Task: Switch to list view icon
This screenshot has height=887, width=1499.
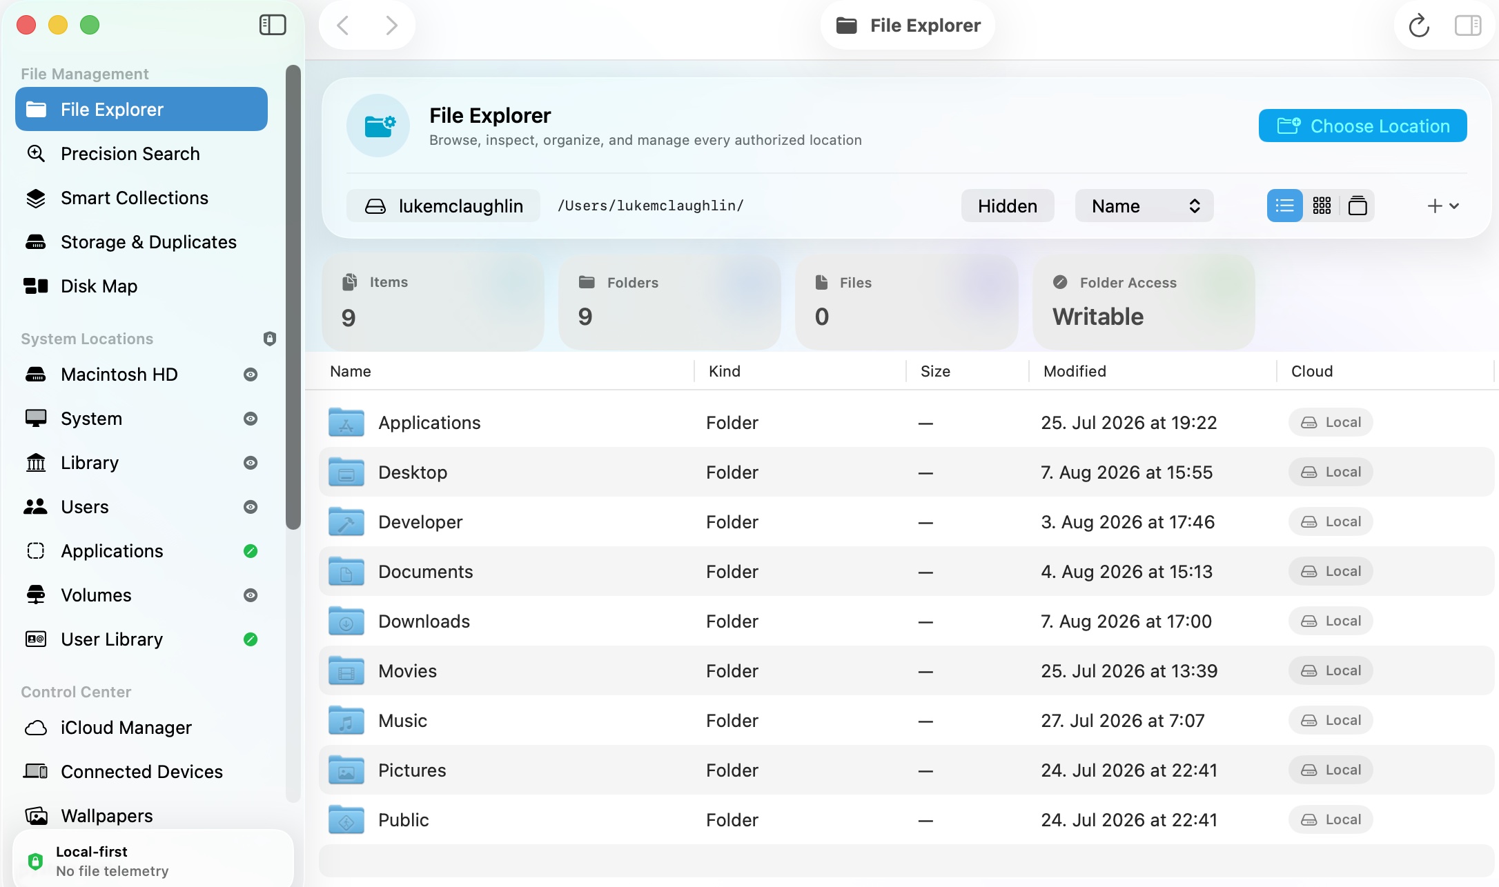Action: coord(1284,206)
